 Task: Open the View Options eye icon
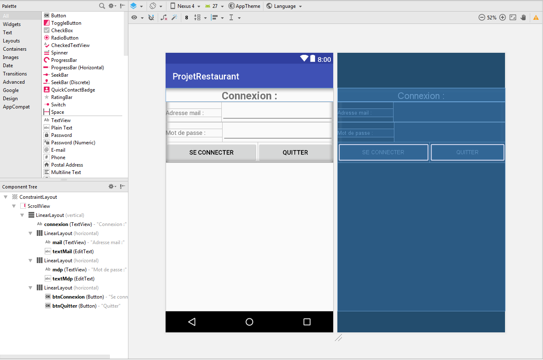(134, 17)
